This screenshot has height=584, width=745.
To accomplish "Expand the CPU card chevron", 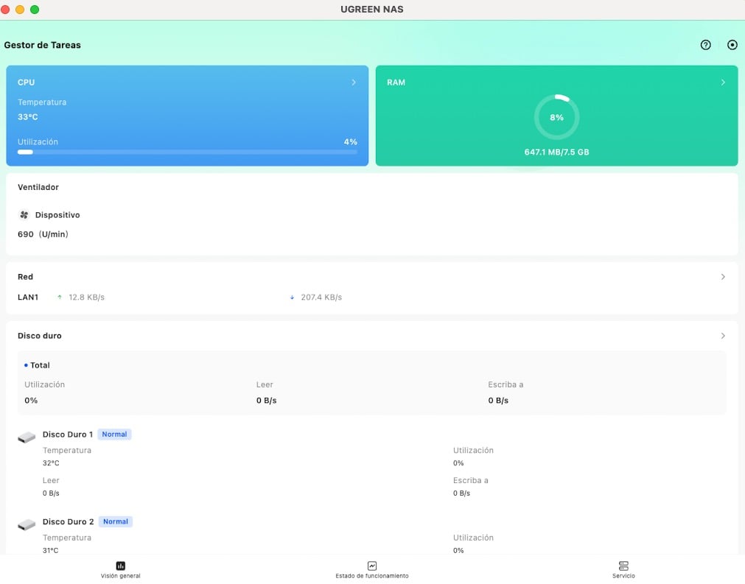I will 354,82.
